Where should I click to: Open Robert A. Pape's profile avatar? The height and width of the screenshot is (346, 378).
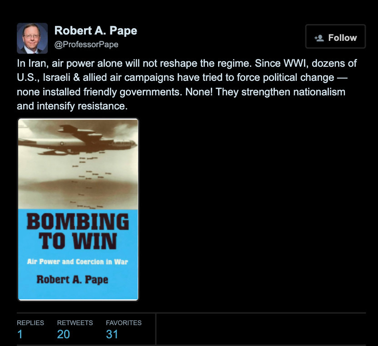[32, 38]
